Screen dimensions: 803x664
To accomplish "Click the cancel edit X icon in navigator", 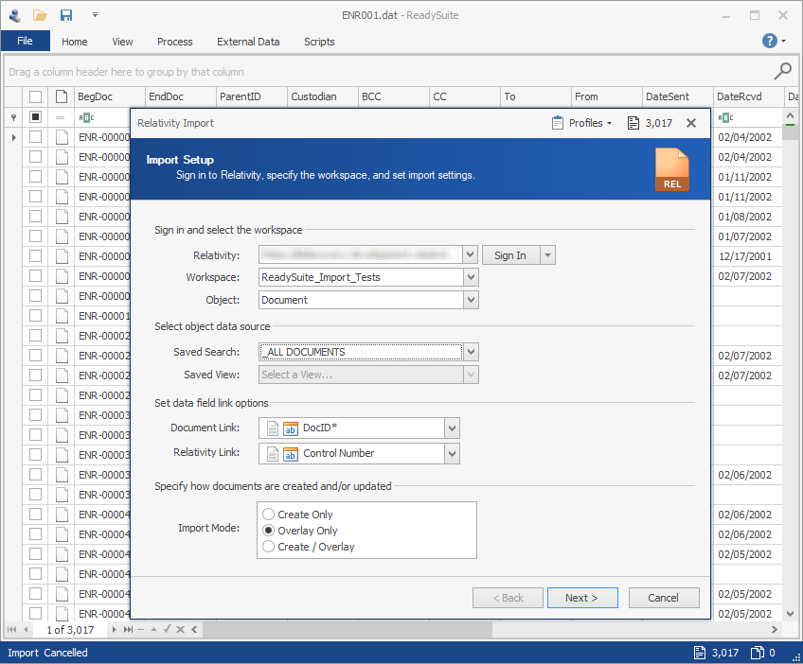I will [180, 629].
